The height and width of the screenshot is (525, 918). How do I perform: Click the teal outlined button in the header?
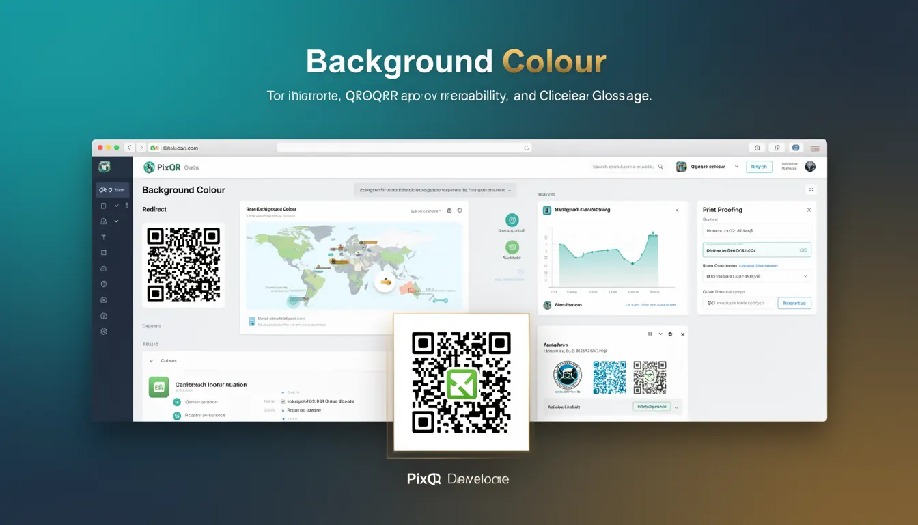click(759, 167)
